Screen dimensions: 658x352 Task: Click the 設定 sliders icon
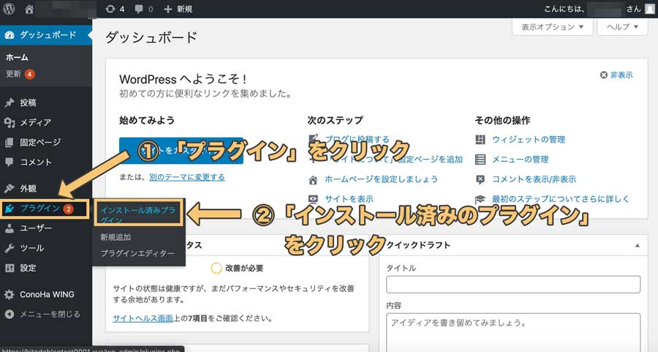click(x=10, y=268)
